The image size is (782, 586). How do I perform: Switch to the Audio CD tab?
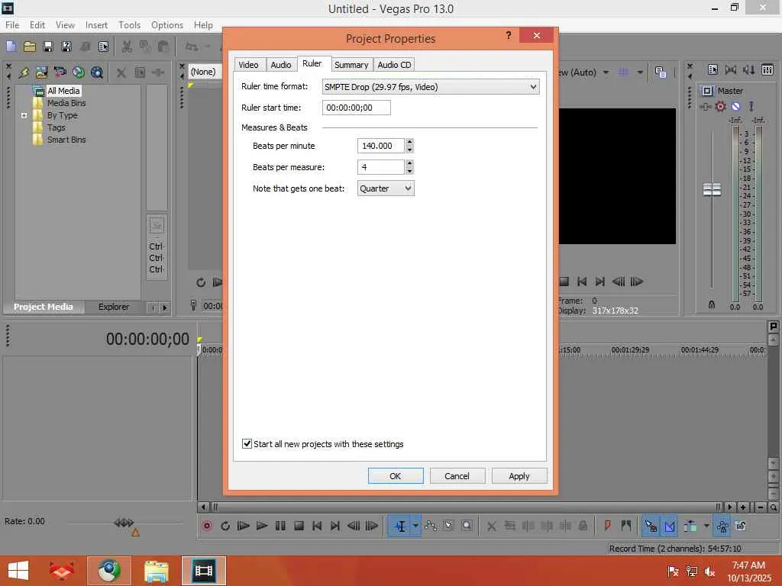(394, 65)
